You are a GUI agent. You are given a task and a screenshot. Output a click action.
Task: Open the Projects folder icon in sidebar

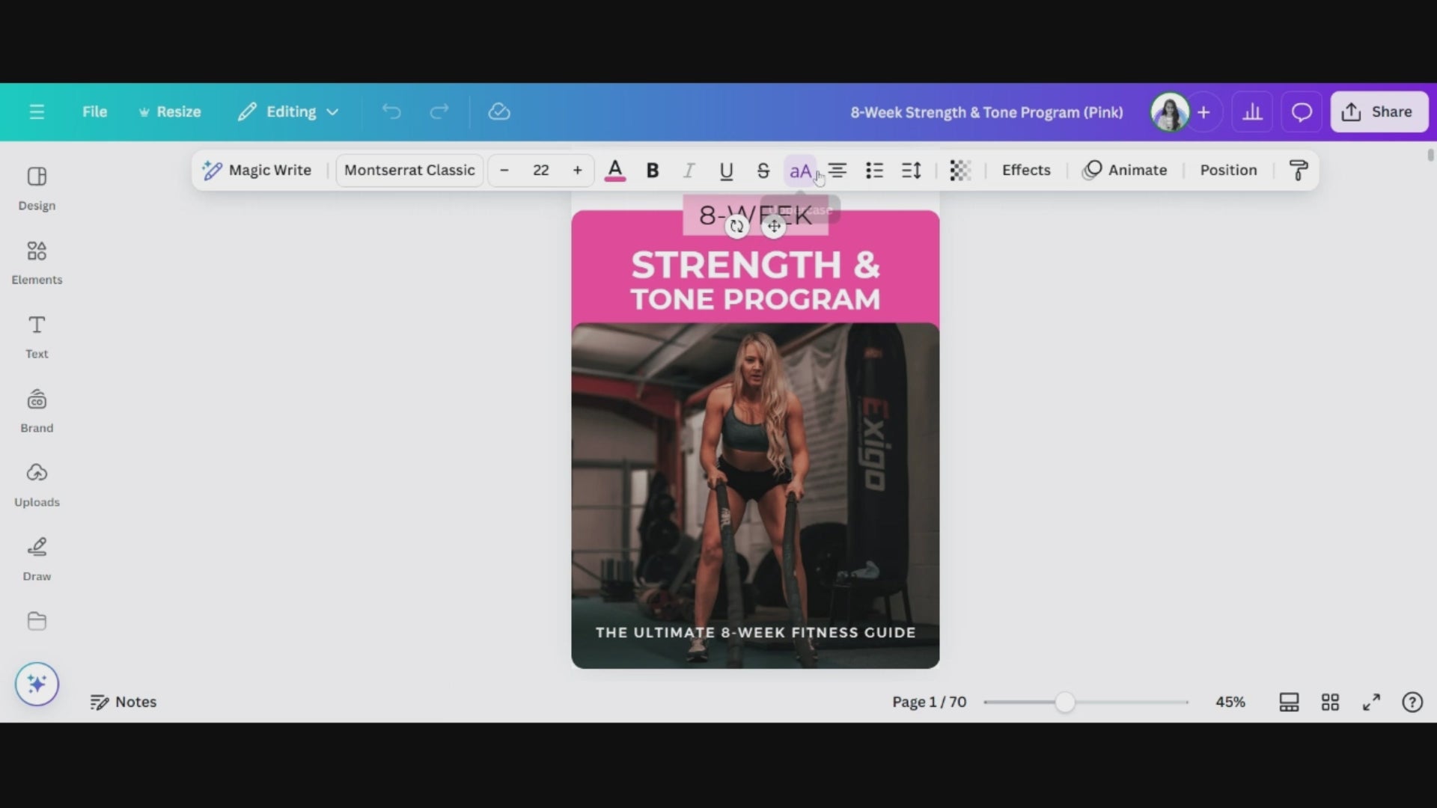37,621
